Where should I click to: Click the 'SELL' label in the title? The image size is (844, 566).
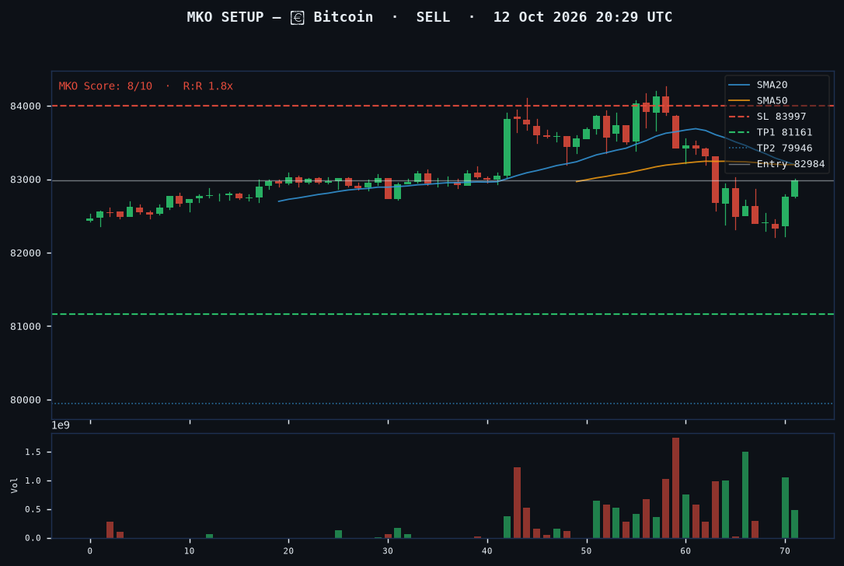pos(433,17)
